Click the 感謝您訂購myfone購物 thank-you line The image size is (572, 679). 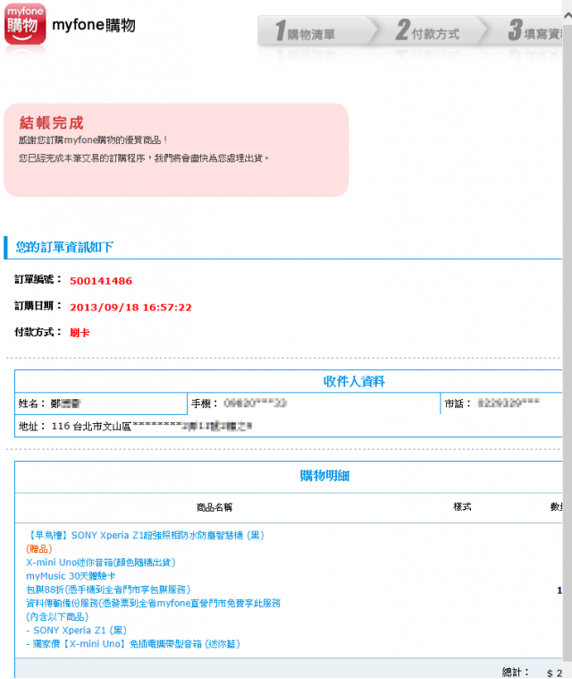tap(93, 140)
